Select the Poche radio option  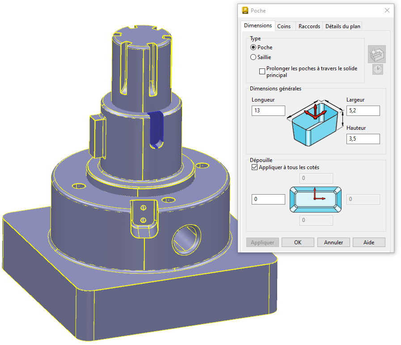253,47
